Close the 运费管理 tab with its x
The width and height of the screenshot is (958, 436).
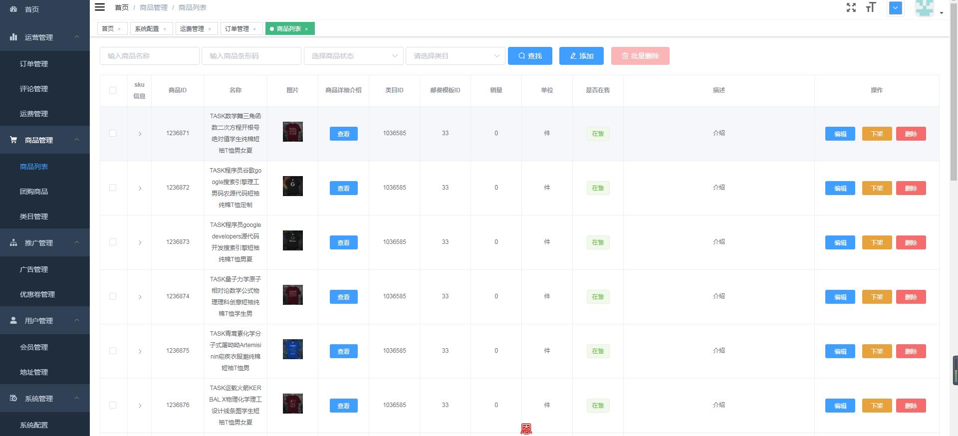pos(210,29)
